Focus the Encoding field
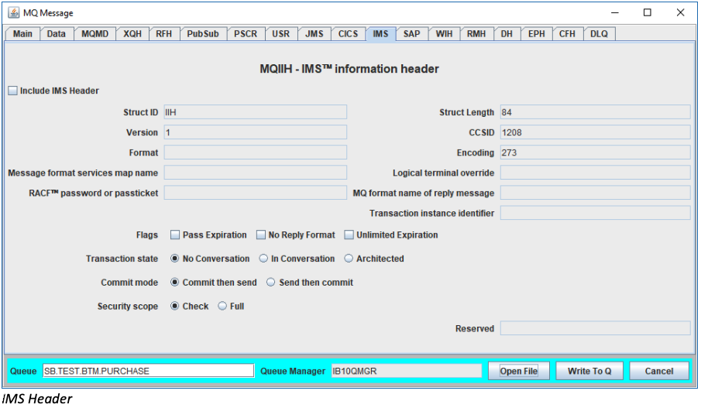 pyautogui.click(x=595, y=153)
